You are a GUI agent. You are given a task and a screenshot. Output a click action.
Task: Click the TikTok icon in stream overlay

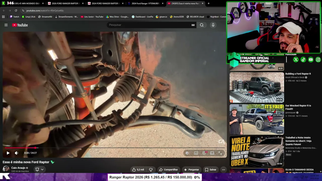tap(303, 60)
